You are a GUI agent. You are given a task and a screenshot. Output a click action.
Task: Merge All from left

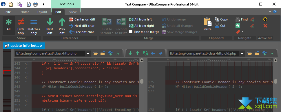(140, 19)
